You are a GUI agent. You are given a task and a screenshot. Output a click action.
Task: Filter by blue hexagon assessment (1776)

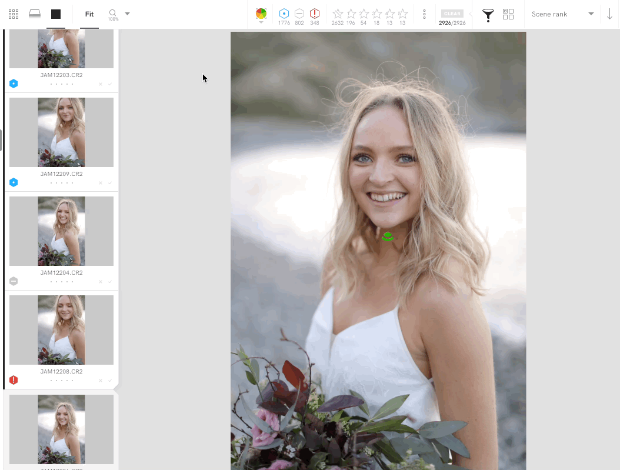(x=284, y=14)
